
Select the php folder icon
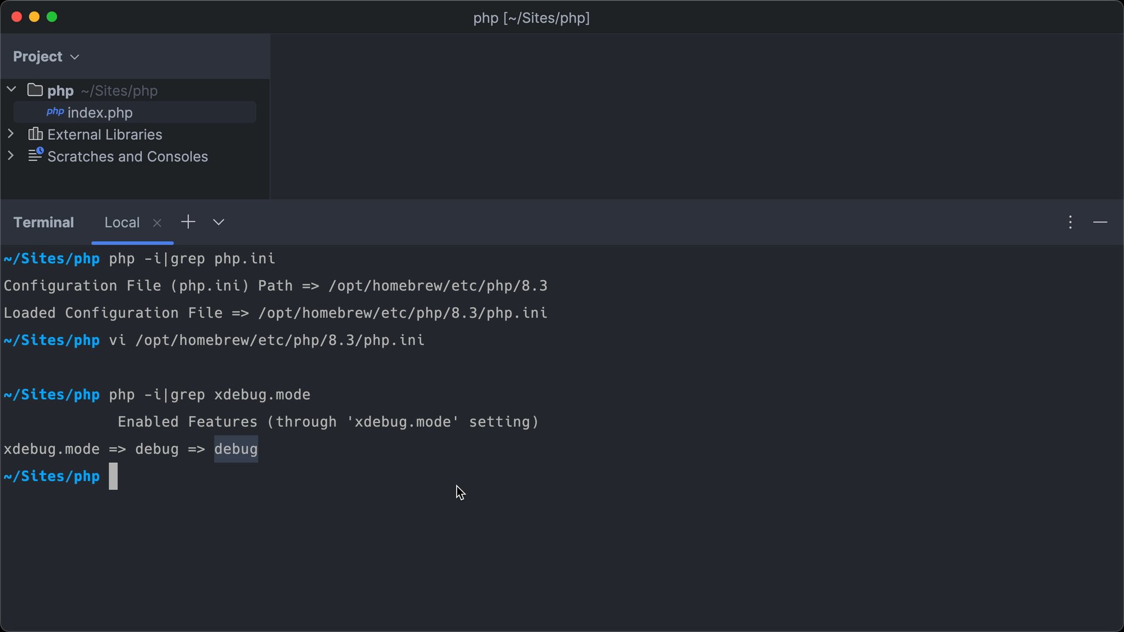pyautogui.click(x=35, y=90)
